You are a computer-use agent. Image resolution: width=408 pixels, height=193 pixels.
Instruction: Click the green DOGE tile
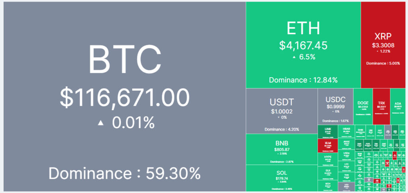[x=363, y=107]
